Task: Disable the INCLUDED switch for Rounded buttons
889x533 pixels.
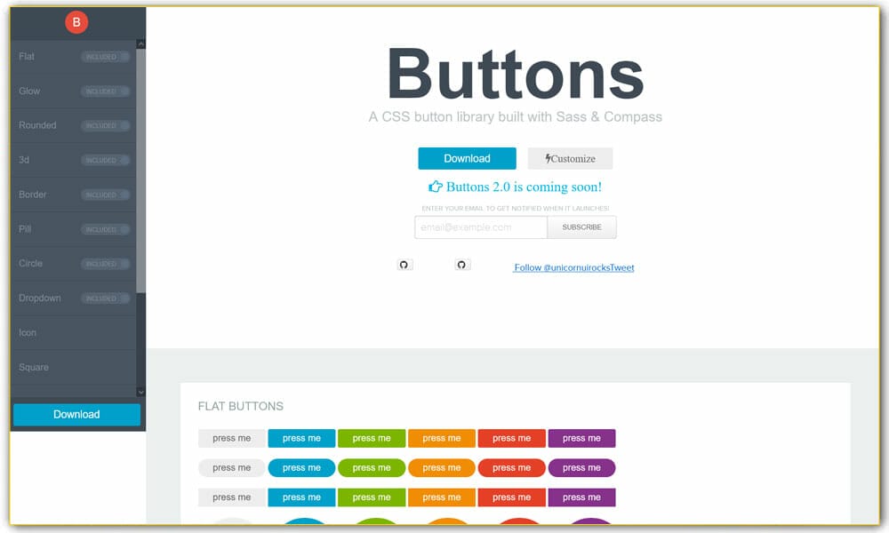Action: point(106,125)
